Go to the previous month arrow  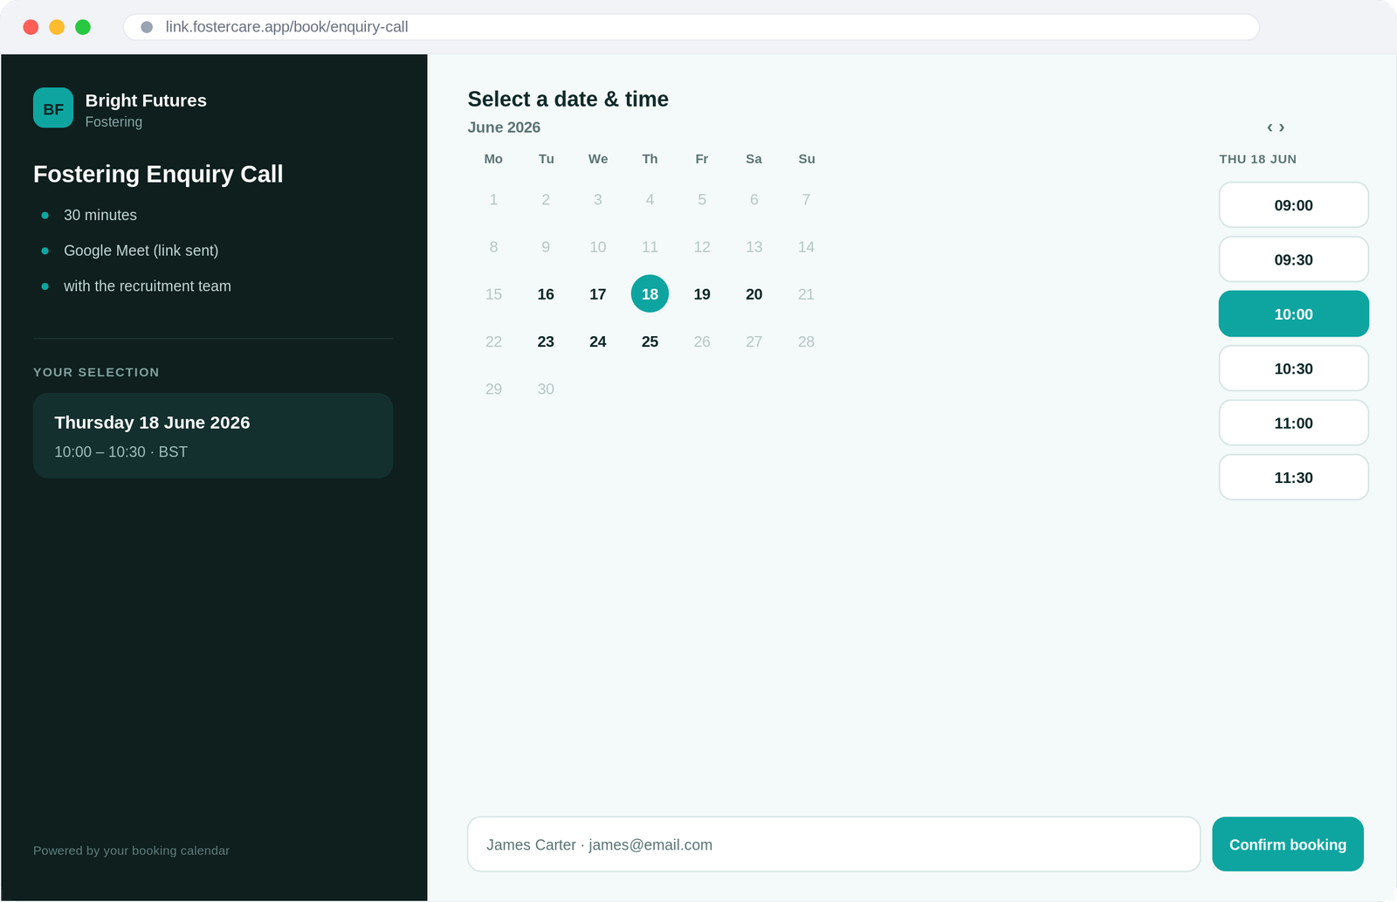pyautogui.click(x=1270, y=127)
